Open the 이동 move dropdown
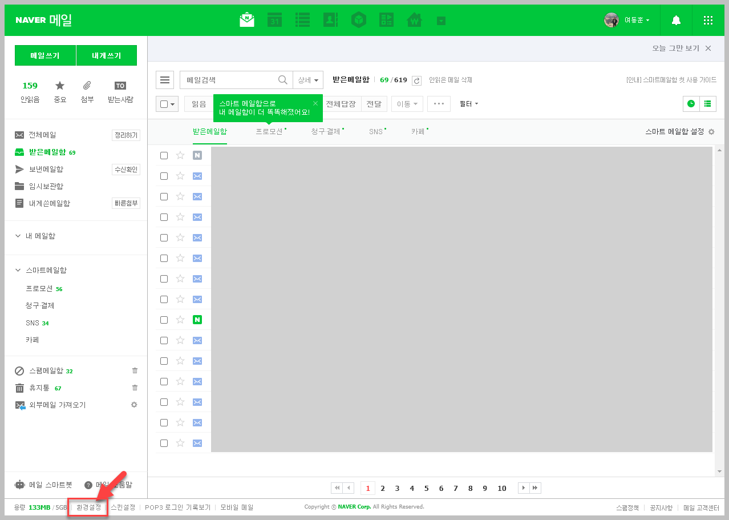 (407, 104)
